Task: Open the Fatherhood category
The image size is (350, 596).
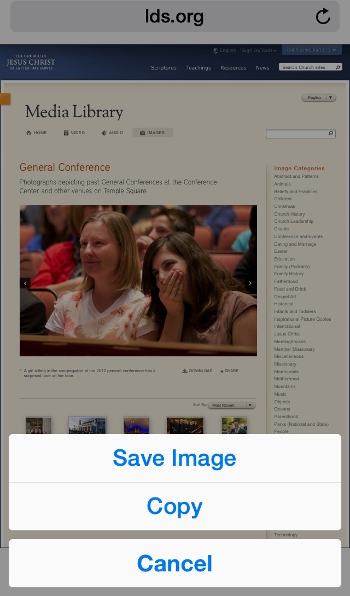Action: pos(286,281)
